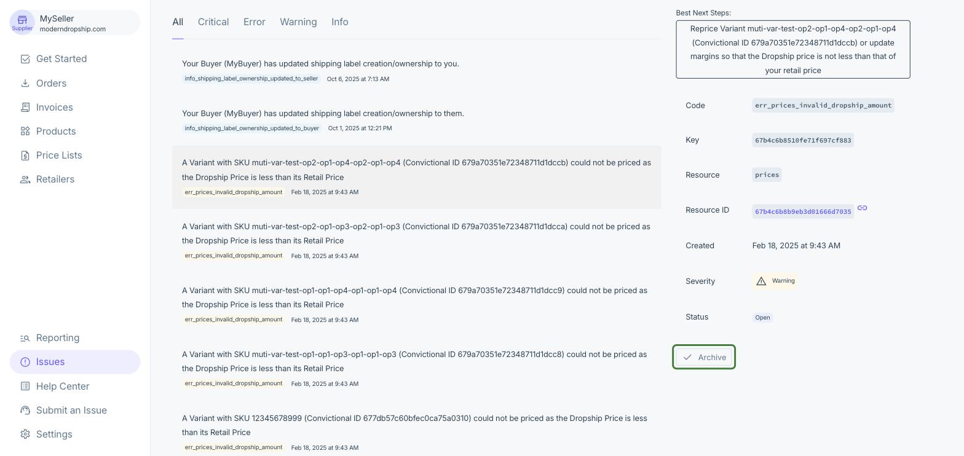The height and width of the screenshot is (456, 964).
Task: Click the Products grid icon
Action: pos(25,131)
